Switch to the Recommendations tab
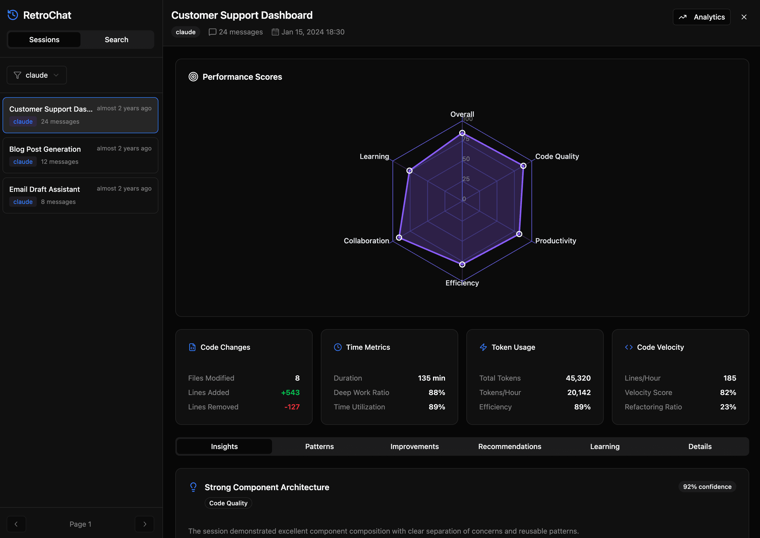Screen dimensions: 760x538 point(510,446)
